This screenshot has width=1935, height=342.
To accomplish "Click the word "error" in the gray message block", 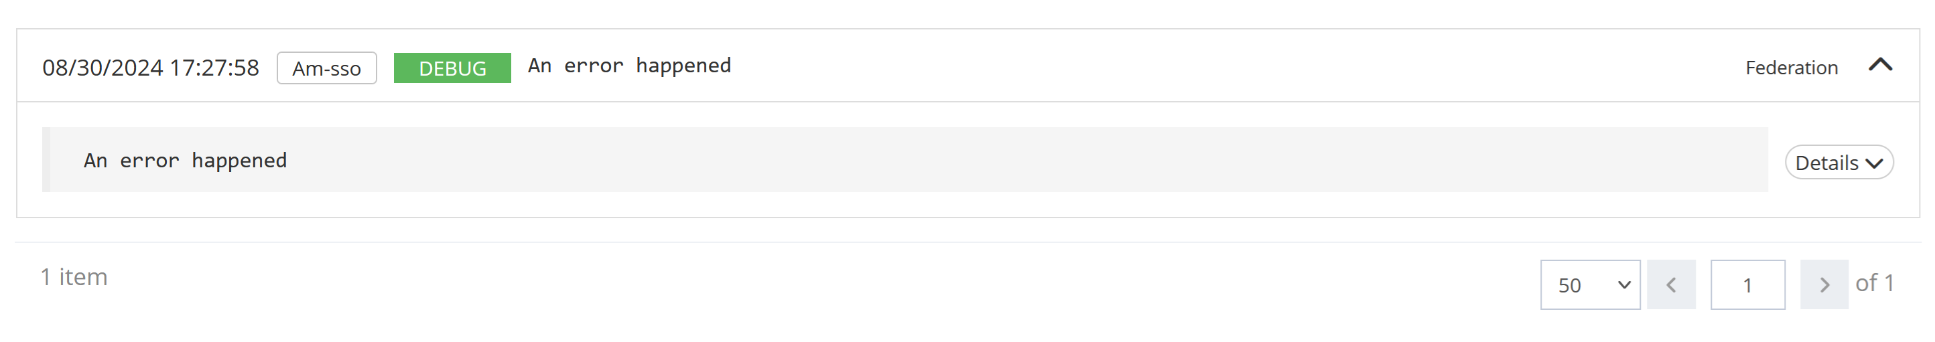I will [x=149, y=161].
